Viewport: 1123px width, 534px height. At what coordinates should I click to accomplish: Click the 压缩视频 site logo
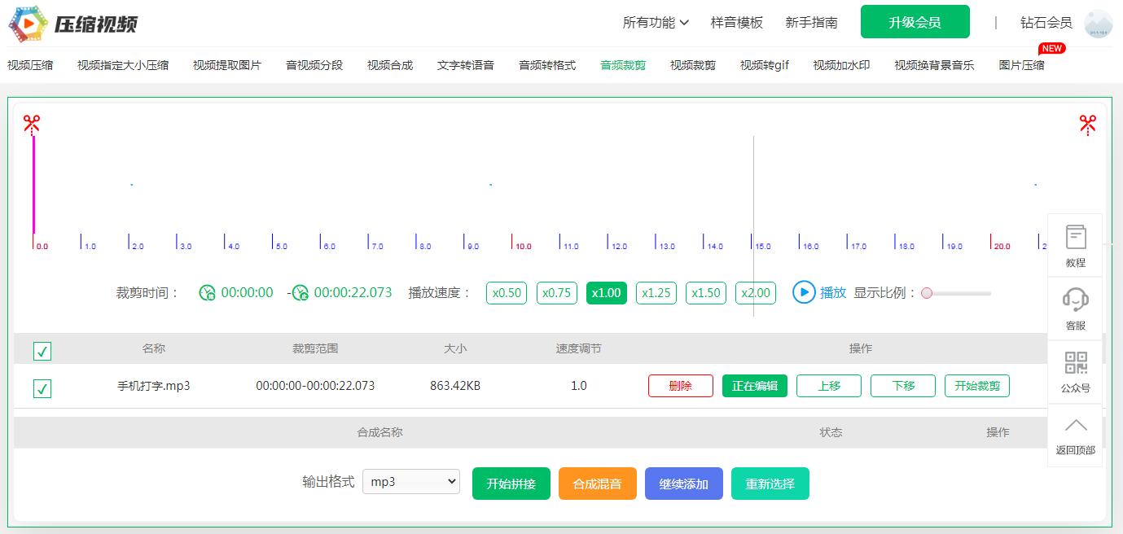[x=73, y=24]
